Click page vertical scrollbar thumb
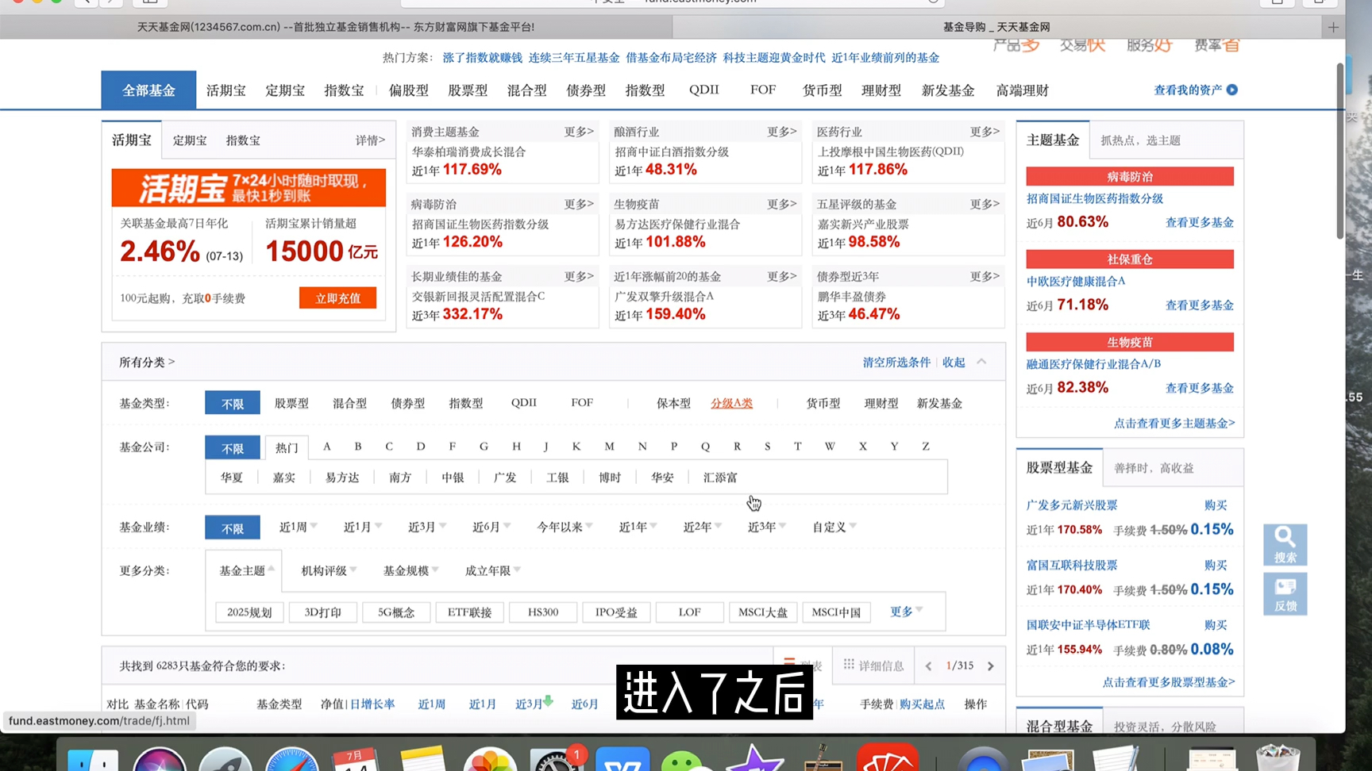The width and height of the screenshot is (1372, 771). click(1339, 149)
